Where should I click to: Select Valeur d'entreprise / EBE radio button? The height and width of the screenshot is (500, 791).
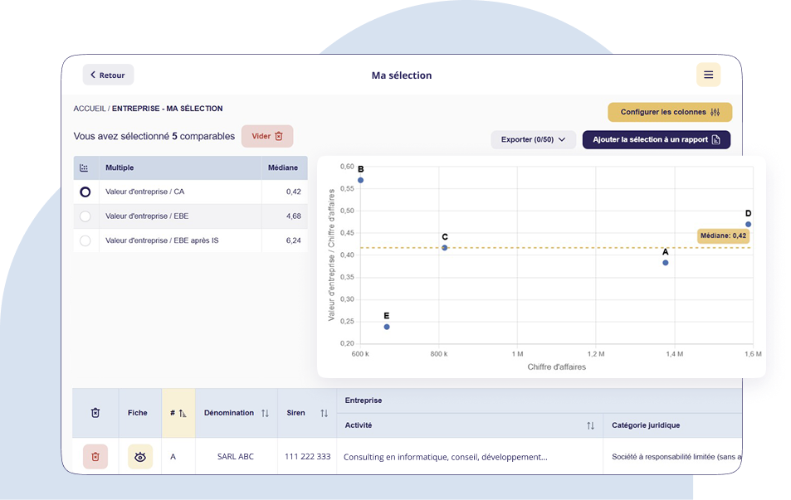coord(85,216)
